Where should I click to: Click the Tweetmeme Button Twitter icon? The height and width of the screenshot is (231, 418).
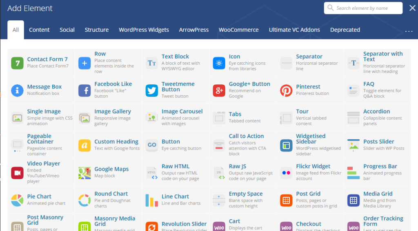pos(152,90)
